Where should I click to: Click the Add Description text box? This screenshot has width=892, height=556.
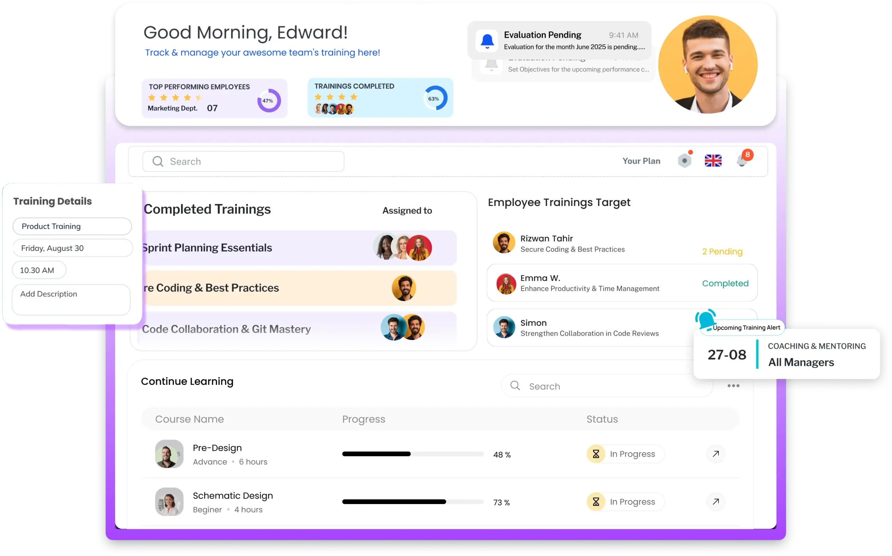pyautogui.click(x=71, y=299)
